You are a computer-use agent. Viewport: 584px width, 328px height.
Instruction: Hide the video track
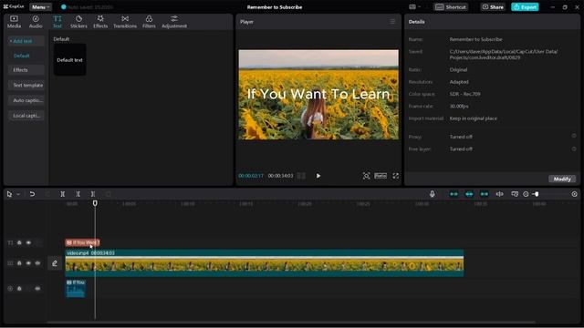28,263
